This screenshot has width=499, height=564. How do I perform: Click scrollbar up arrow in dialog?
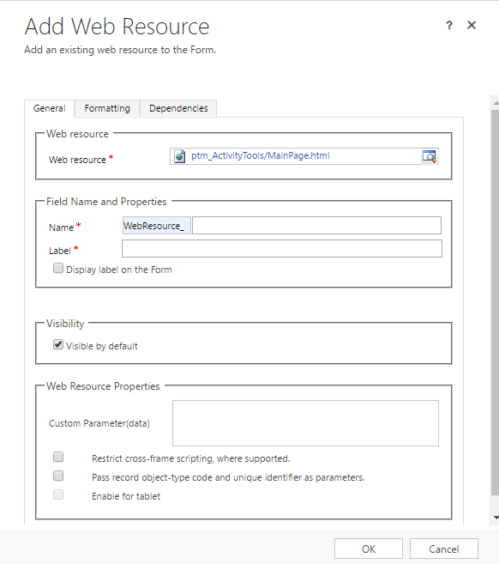point(496,103)
